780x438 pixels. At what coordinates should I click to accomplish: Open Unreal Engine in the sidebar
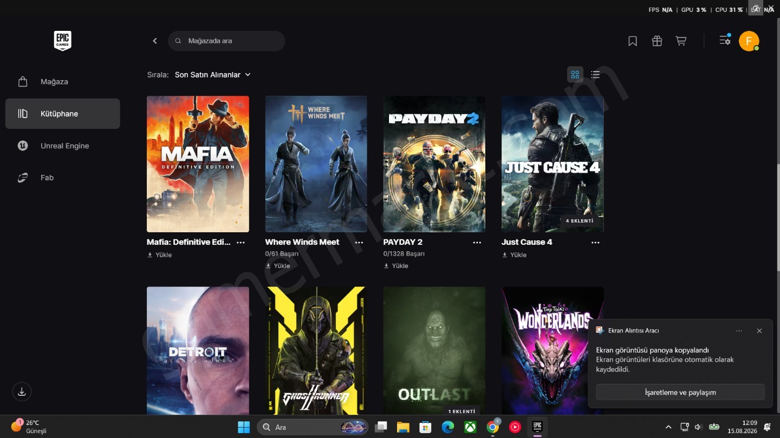63,146
